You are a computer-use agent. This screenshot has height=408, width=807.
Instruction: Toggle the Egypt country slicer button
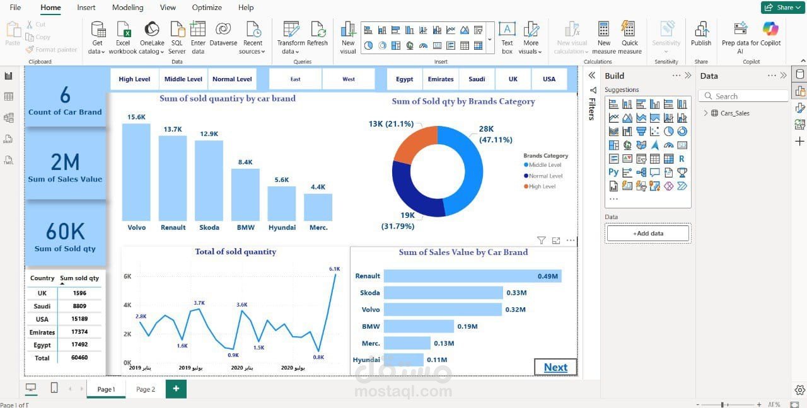(x=405, y=79)
